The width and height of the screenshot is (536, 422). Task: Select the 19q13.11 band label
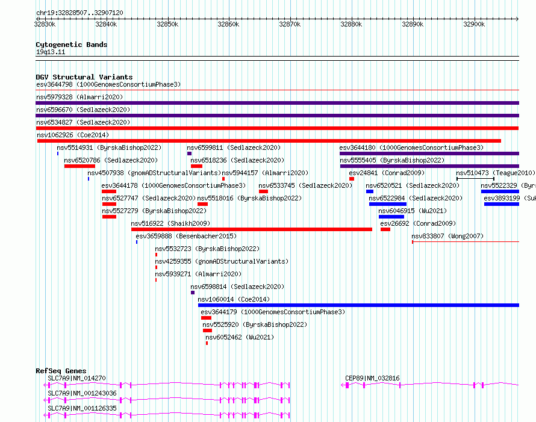(51, 52)
